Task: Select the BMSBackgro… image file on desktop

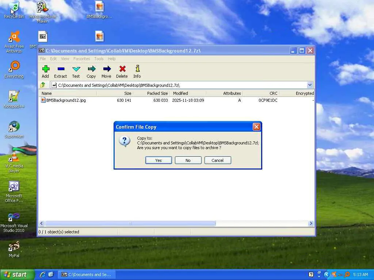Action: tap(99, 10)
